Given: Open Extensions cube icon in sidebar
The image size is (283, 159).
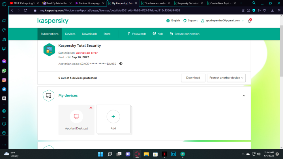Looking at the screenshot, I should point(4,133).
